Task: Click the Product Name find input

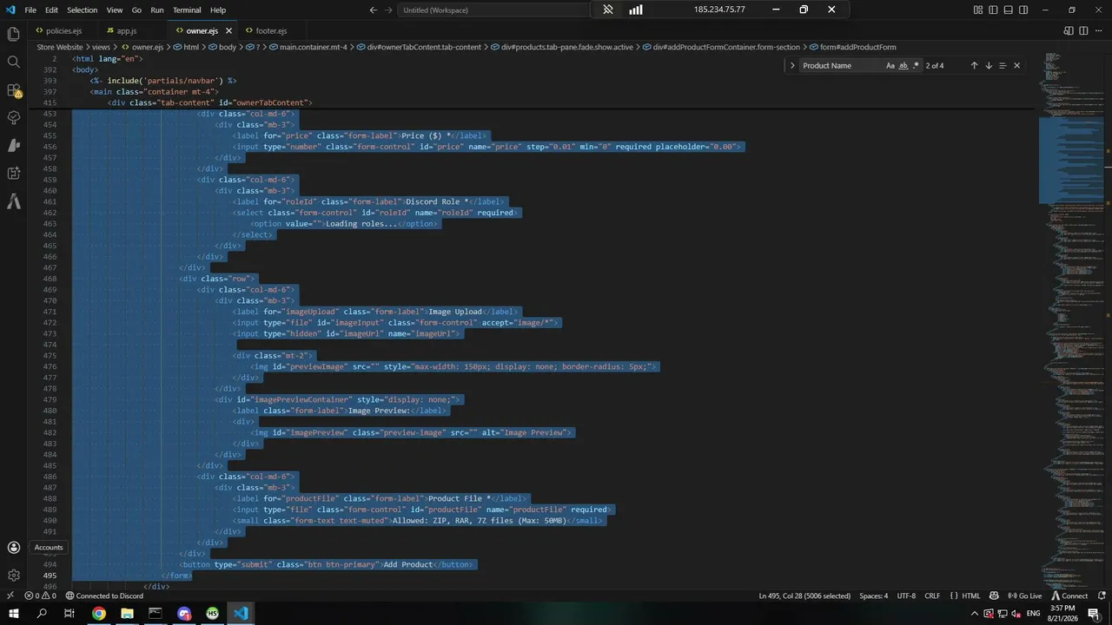Action: point(841,66)
